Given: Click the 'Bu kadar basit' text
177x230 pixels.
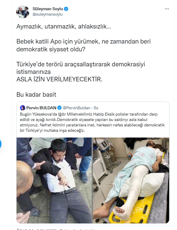Looking at the screenshot, I should [x=36, y=95].
